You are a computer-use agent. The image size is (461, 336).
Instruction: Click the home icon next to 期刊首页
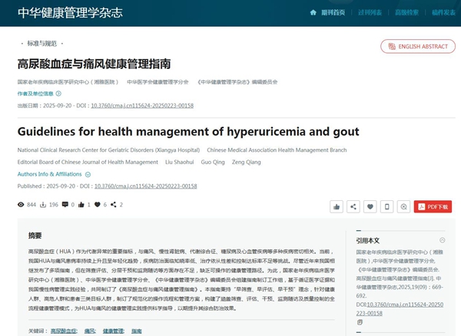[x=313, y=13]
